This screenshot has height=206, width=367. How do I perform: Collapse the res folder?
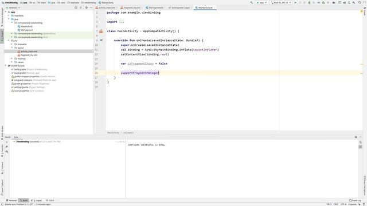pos(9,41)
